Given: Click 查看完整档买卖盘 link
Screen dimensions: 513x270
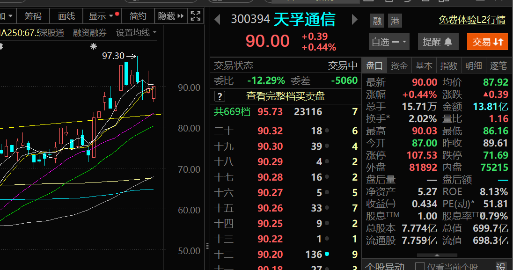Looking at the screenshot, I should pyautogui.click(x=286, y=96).
